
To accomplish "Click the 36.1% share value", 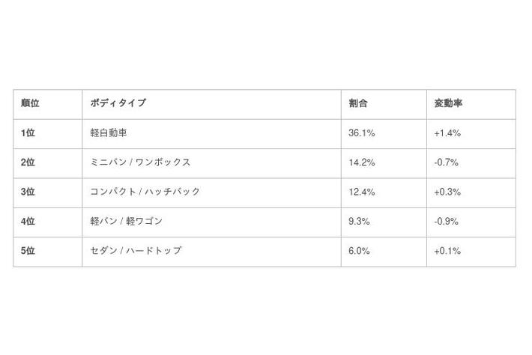I will pyautogui.click(x=361, y=133).
